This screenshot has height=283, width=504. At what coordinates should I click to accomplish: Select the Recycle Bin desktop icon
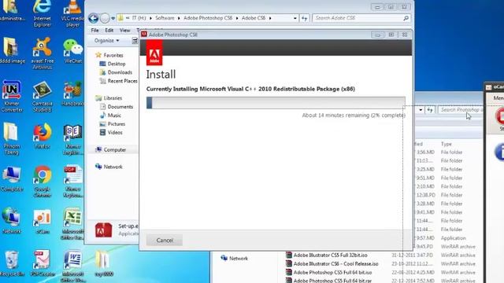[x=12, y=263]
